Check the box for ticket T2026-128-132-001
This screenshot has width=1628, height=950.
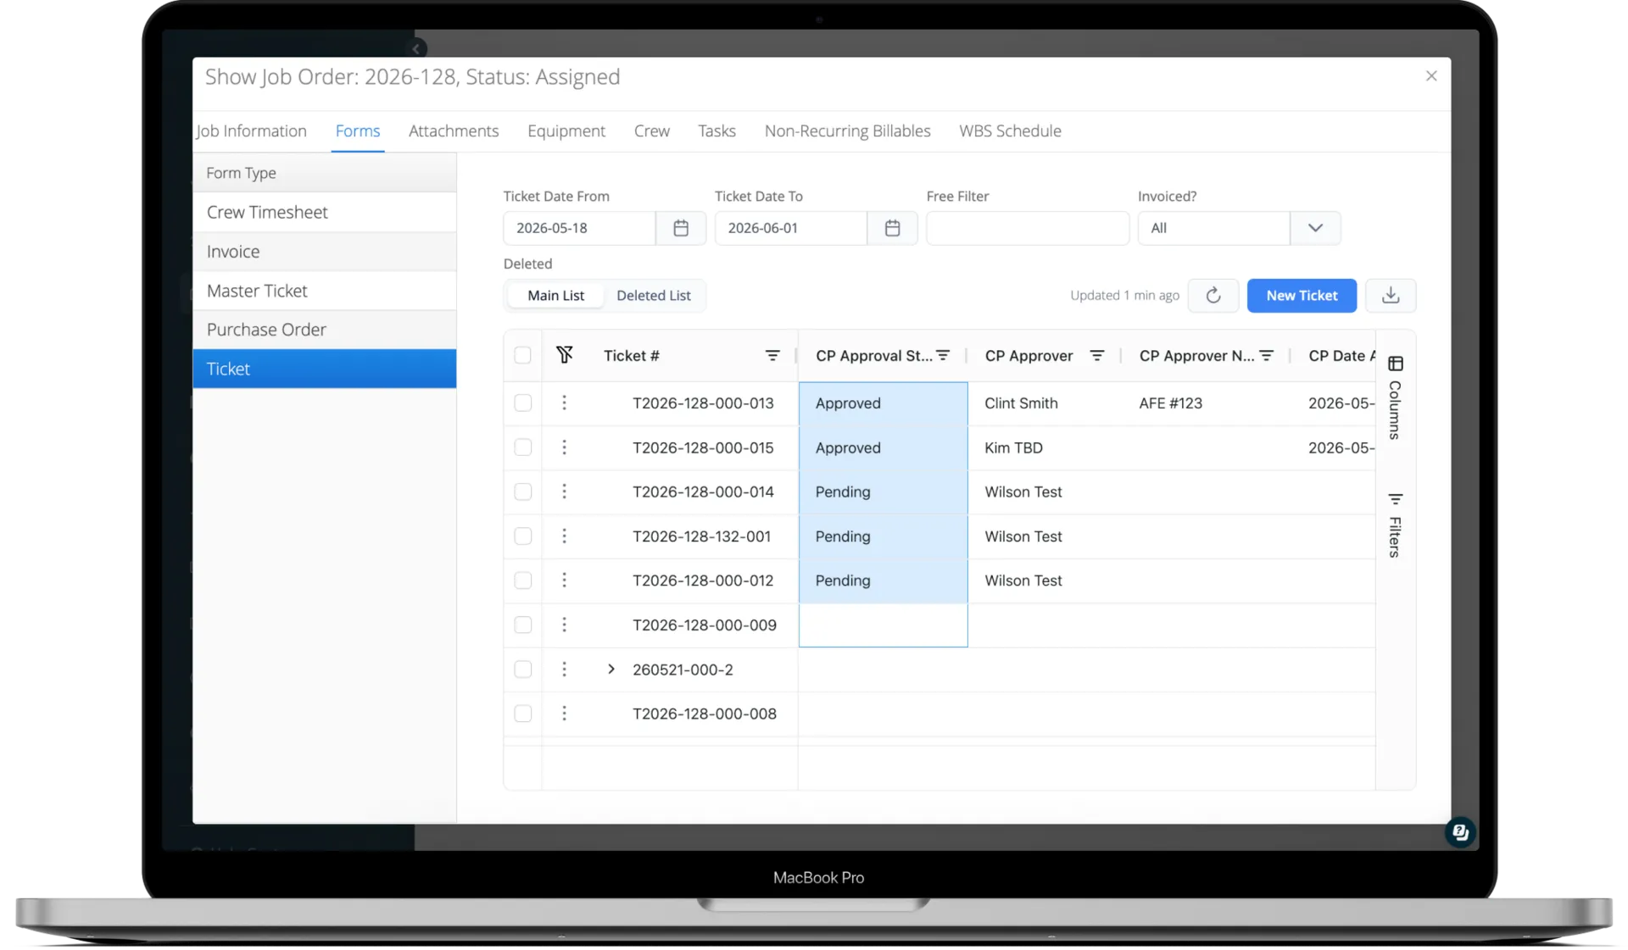click(522, 536)
